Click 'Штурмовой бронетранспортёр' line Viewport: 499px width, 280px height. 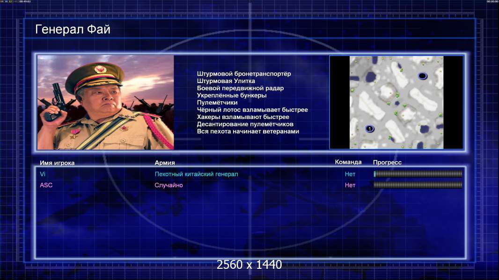244,74
